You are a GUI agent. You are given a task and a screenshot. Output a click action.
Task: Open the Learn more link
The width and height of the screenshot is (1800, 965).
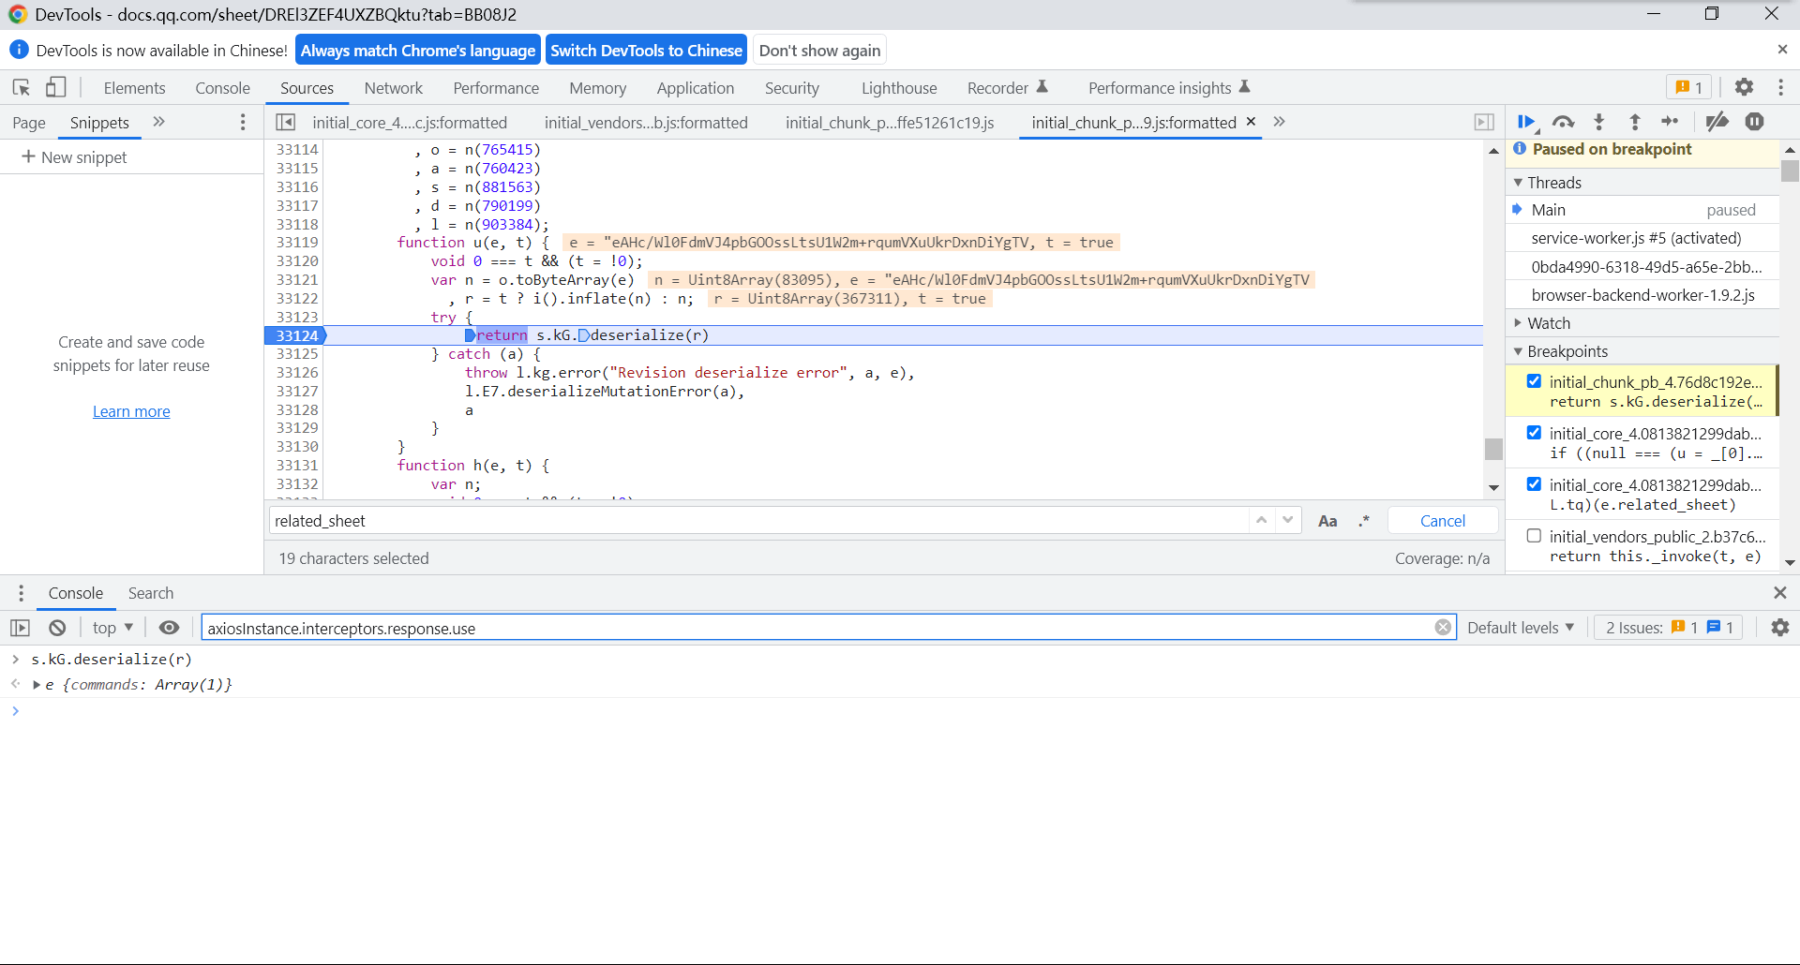131,411
